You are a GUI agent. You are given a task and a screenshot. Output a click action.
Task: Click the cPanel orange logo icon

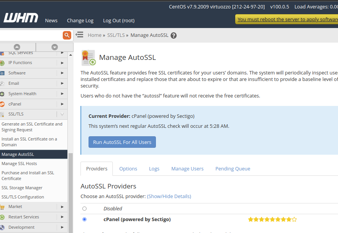click(x=2, y=104)
